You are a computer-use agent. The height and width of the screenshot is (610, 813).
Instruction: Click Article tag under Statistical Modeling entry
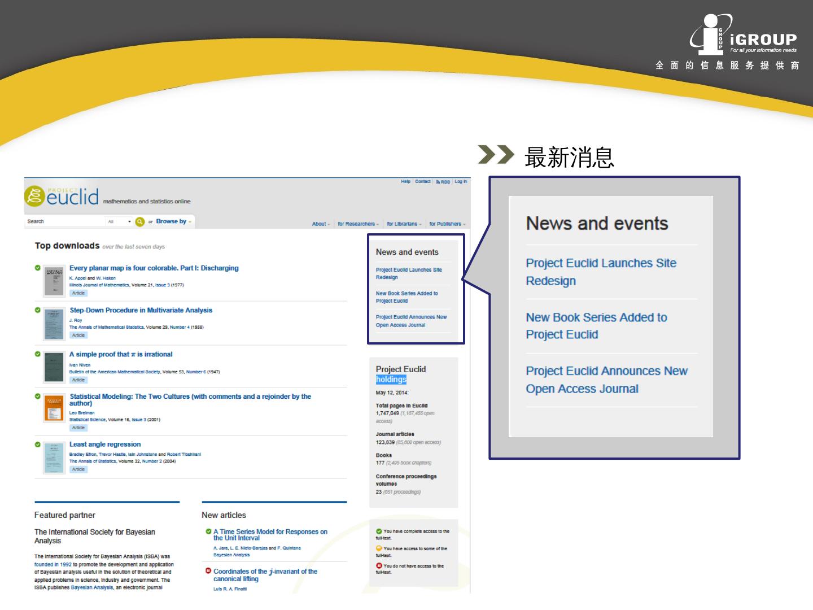[78, 428]
